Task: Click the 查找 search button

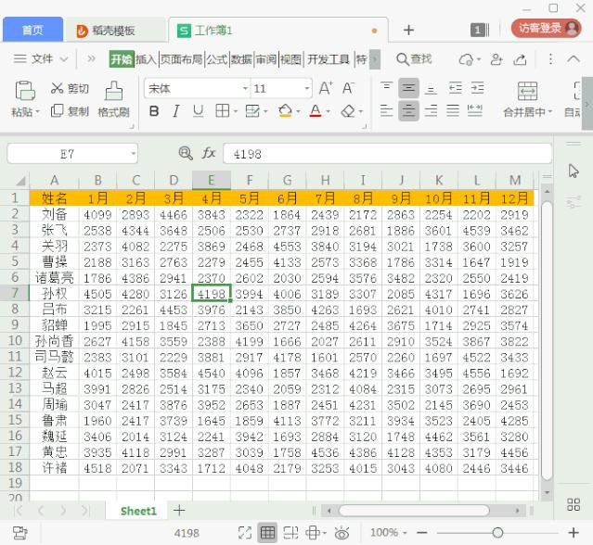Action: pyautogui.click(x=414, y=59)
